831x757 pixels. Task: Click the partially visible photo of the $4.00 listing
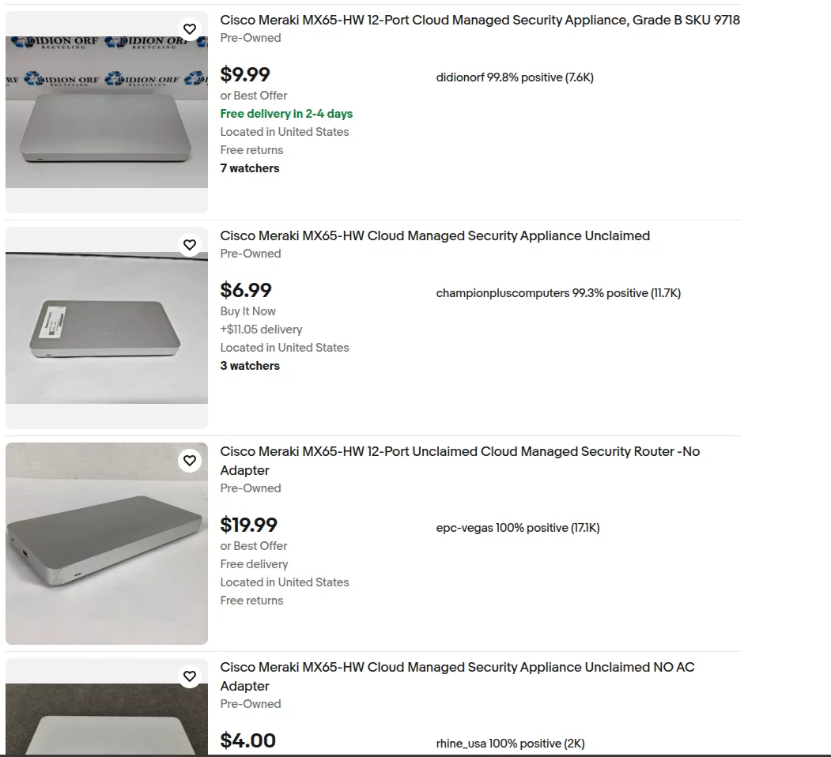(107, 719)
